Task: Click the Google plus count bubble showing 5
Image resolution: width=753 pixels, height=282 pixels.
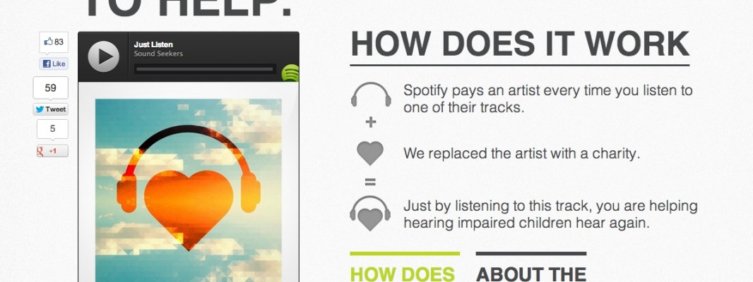Action: (52, 129)
